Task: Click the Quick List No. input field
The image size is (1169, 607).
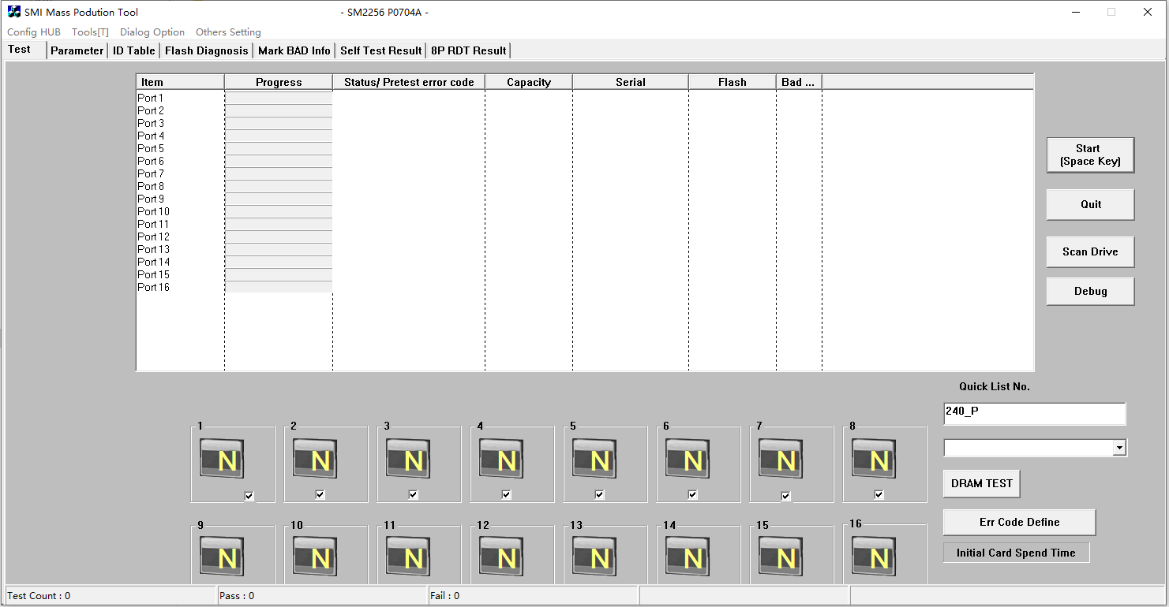Action: coord(1034,413)
